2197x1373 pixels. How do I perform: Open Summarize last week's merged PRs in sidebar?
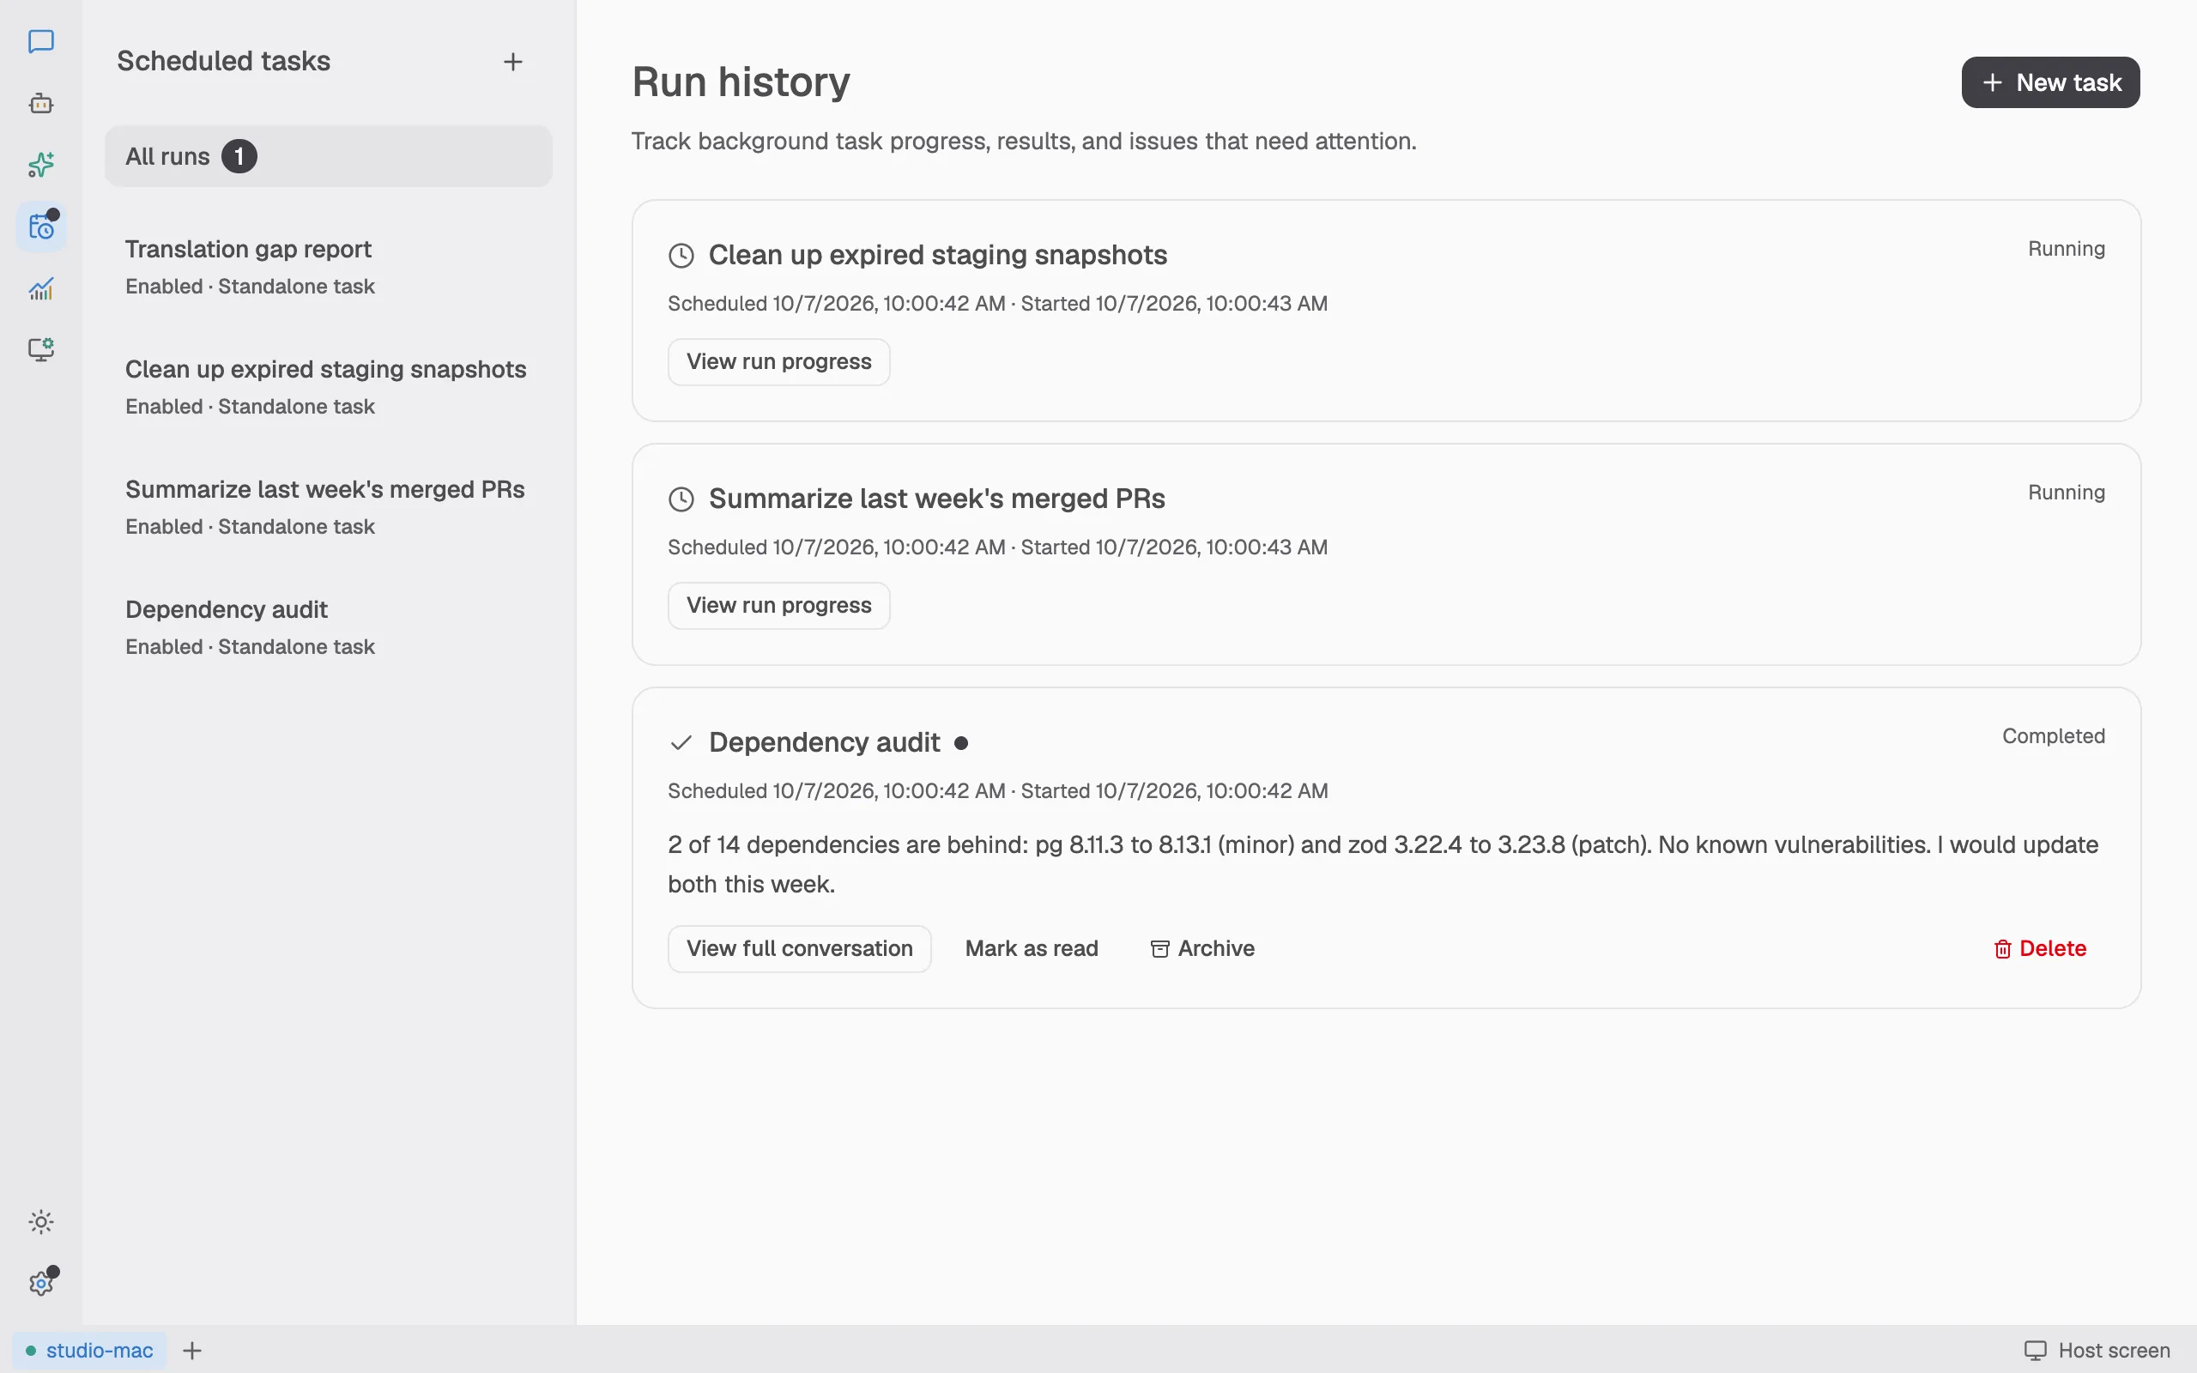coord(329,506)
